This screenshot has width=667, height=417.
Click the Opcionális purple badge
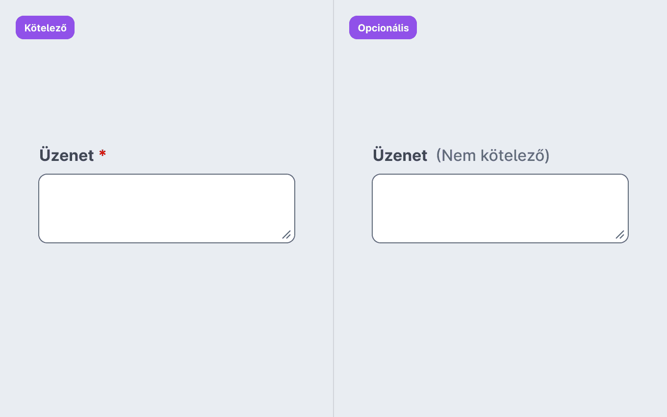pos(383,27)
